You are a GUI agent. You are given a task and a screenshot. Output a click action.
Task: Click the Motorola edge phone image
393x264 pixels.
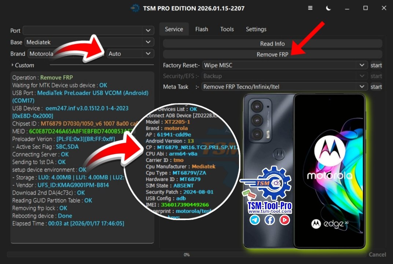click(304, 171)
